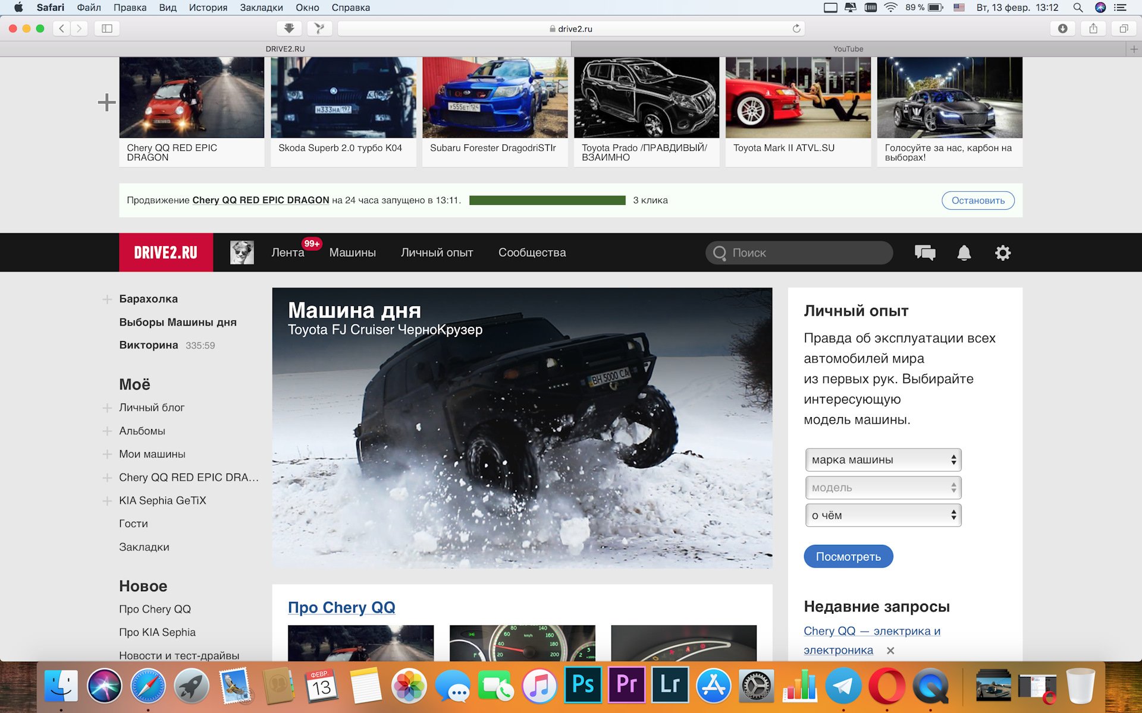Click the green promotion progress bar
The height and width of the screenshot is (713, 1142).
[x=547, y=200]
